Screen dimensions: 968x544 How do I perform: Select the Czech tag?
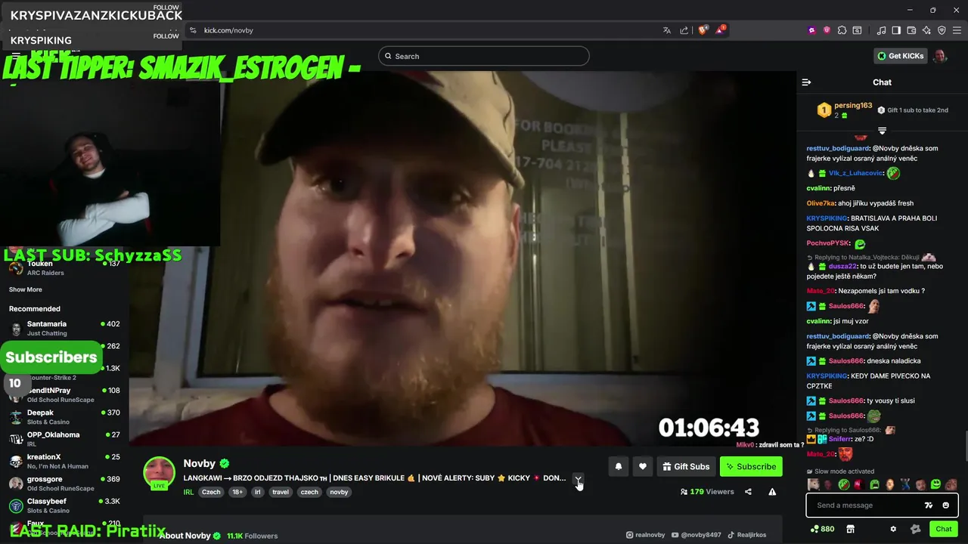click(x=211, y=492)
